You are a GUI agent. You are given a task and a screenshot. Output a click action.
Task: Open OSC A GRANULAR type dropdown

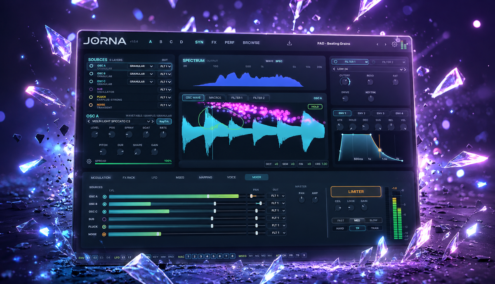[141, 66]
